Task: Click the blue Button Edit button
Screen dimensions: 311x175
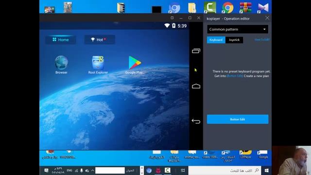Action: coord(238,119)
